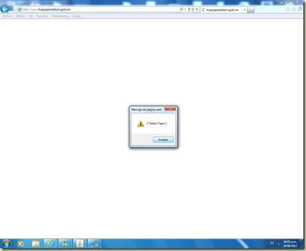The image size is (306, 251).
Task: Close the huajuapandeleon.gob.mx tab
Action: 245,10
